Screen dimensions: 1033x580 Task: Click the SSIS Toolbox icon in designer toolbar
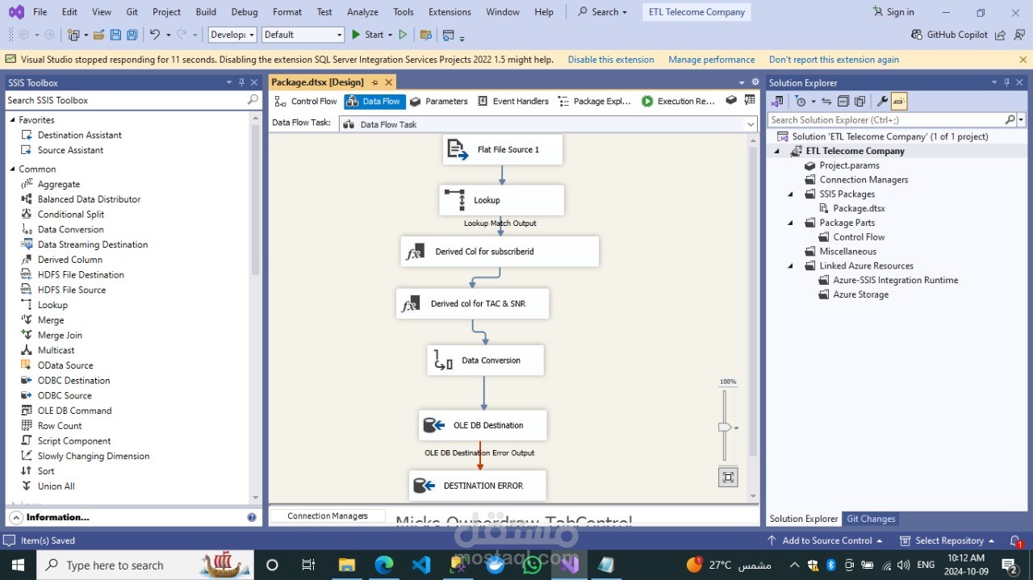pyautogui.click(x=731, y=101)
